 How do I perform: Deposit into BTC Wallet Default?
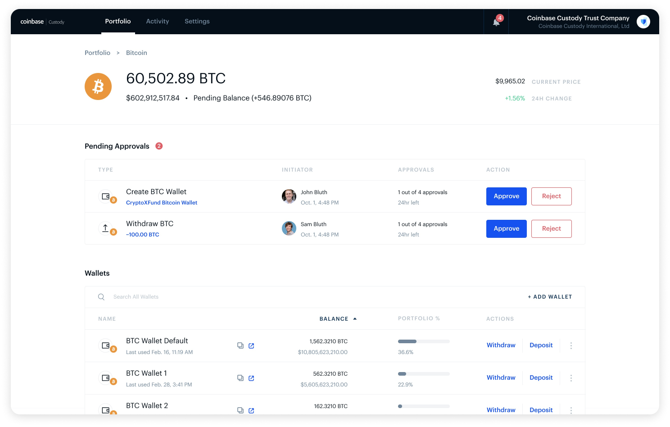[541, 345]
